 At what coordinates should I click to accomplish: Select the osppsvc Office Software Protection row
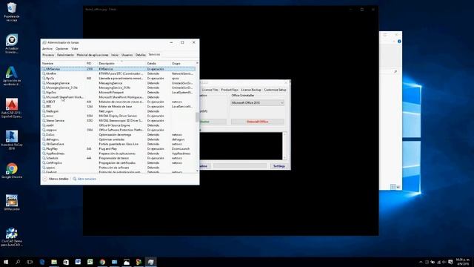click(118, 130)
